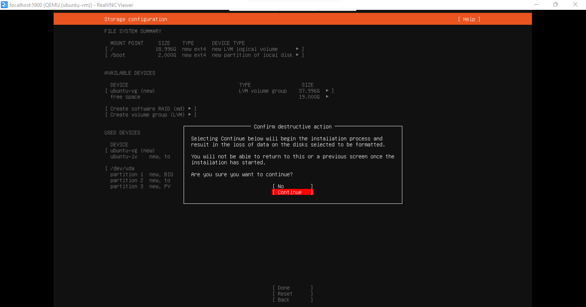Click the RealVNC Viewer app icon
This screenshot has width=586, height=307.
tap(4, 5)
